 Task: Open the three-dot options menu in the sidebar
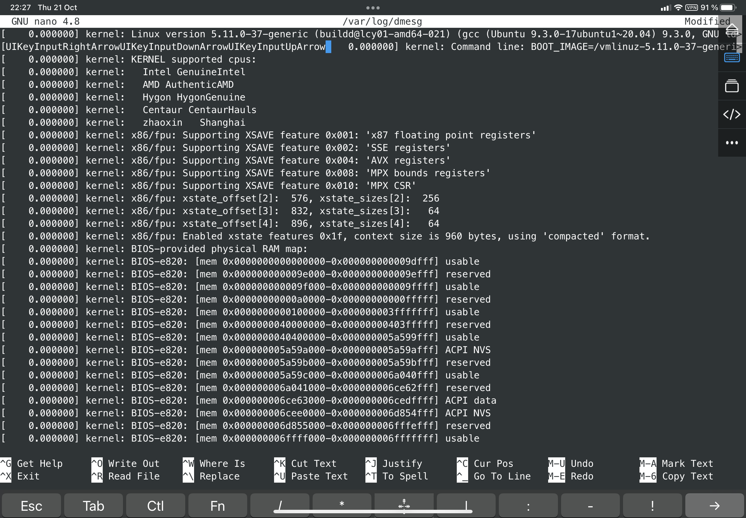[732, 142]
